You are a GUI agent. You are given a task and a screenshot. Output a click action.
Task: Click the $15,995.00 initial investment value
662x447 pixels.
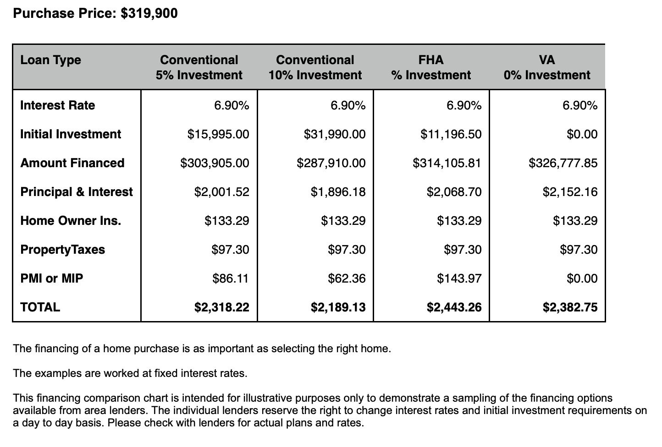(218, 134)
